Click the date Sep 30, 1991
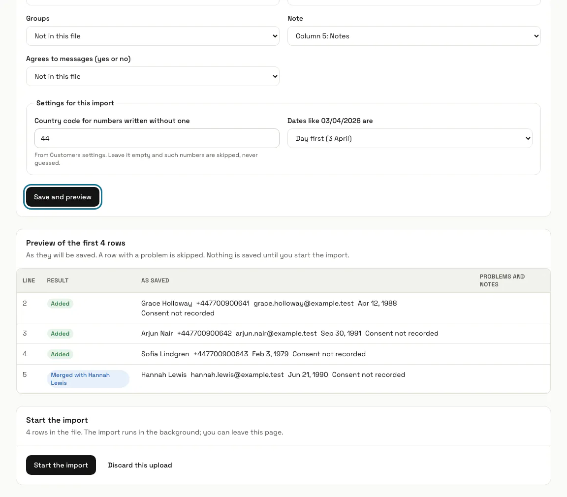The width and height of the screenshot is (567, 497). pyautogui.click(x=341, y=333)
